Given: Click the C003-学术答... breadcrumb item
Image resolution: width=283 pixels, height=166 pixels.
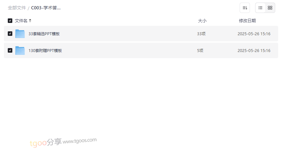Looking at the screenshot, I should pos(46,8).
